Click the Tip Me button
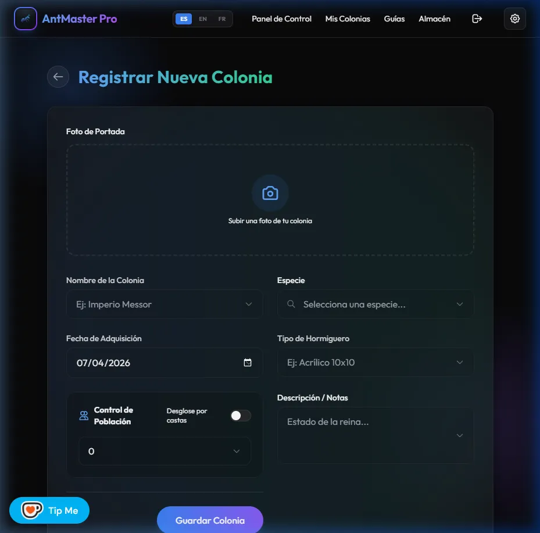Screen dimensions: 540x533 tap(49, 510)
